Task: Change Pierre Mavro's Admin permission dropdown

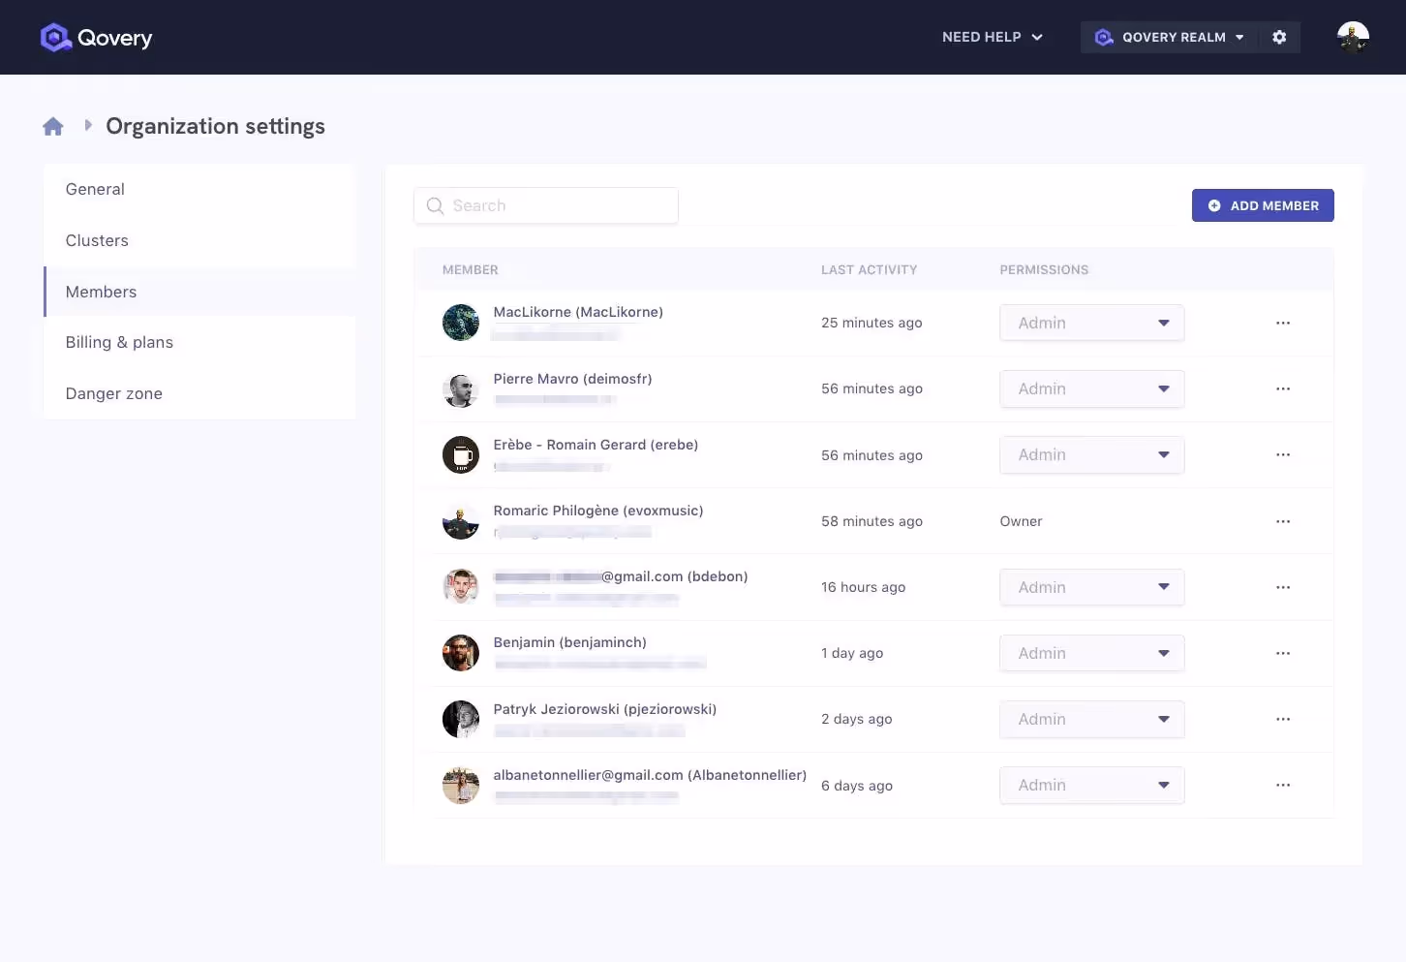Action: 1091,388
